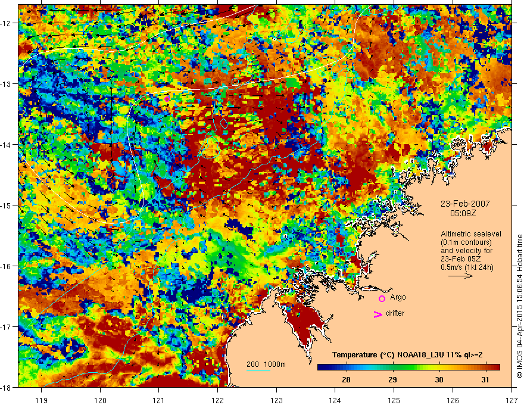Click latitude axis label -15
524x405 pixels.
pyautogui.click(x=6, y=205)
